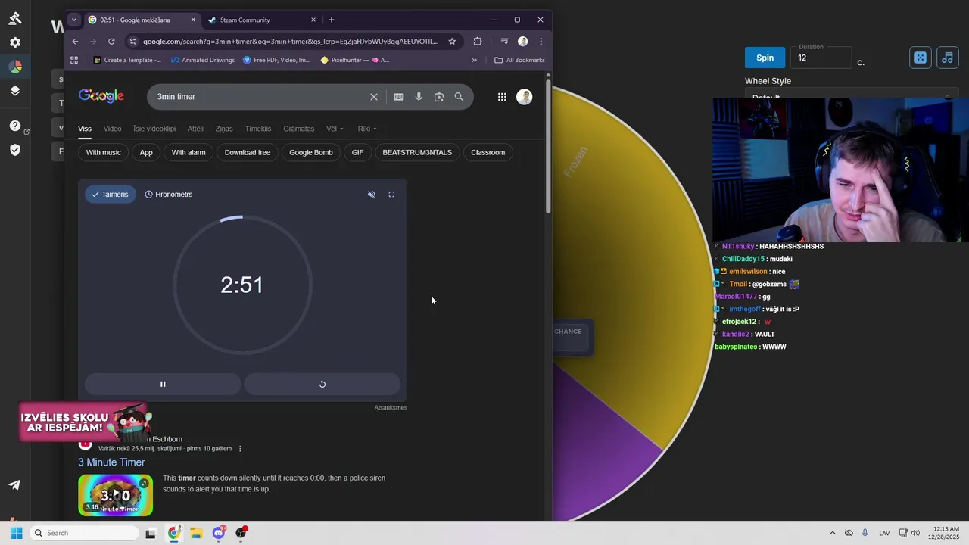Viewport: 969px width, 545px height.
Task: Select the BEATSTRUM3NTALS filter chip
Action: (417, 152)
